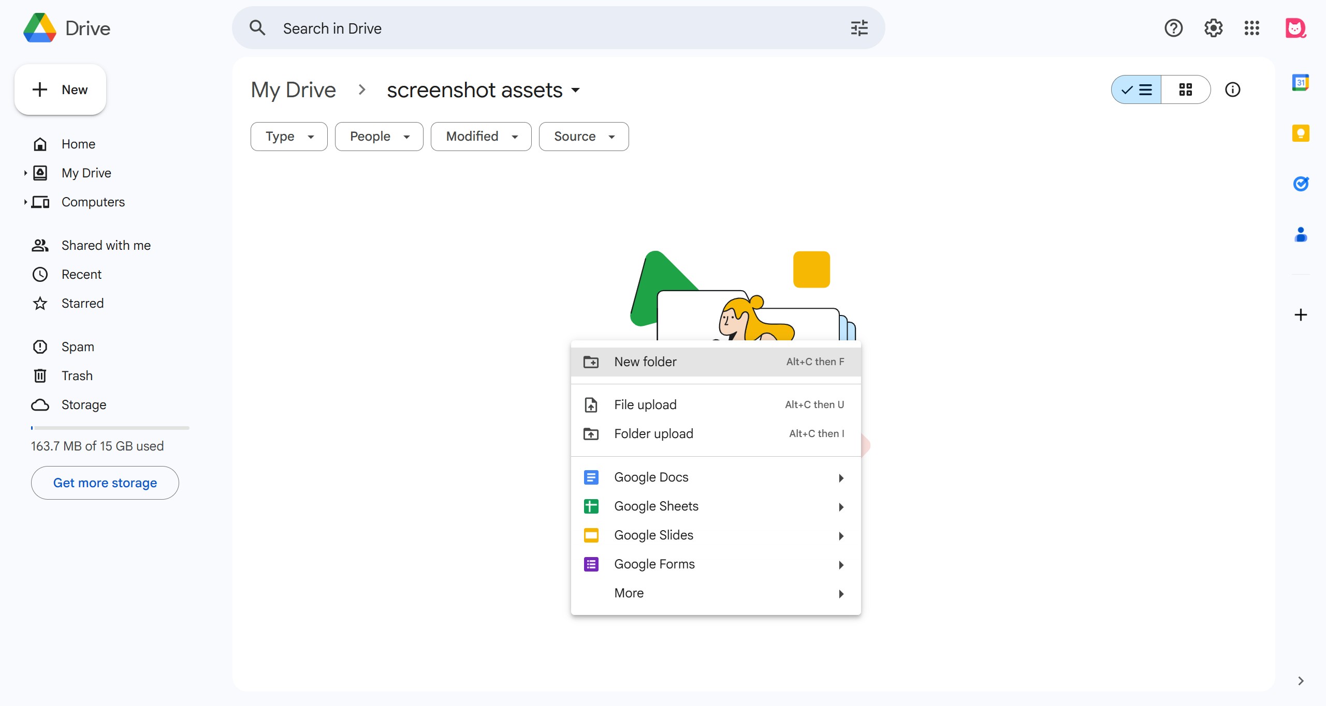Expand My Drive tree arrow

click(x=25, y=173)
